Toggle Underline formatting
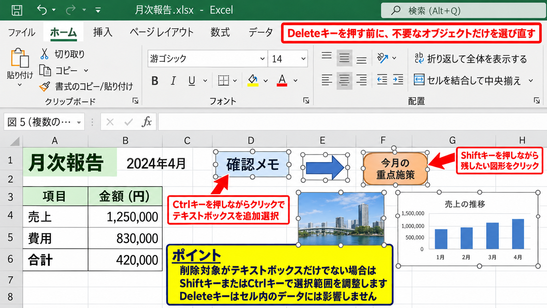The width and height of the screenshot is (547, 308). click(x=192, y=81)
